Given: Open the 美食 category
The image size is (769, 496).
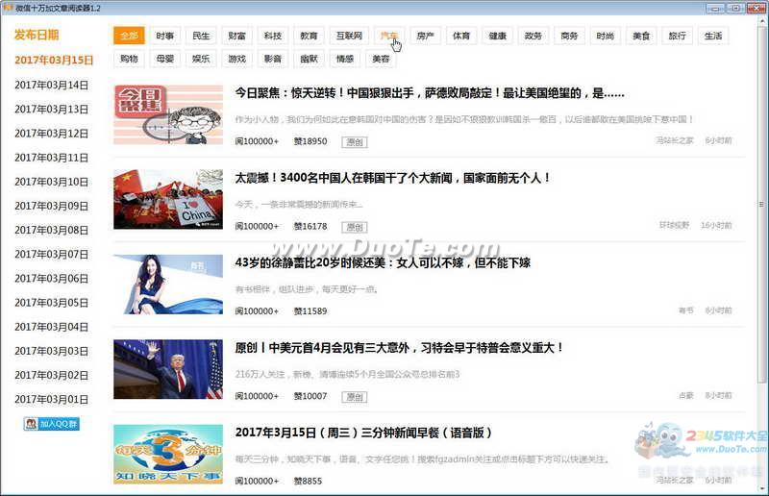Looking at the screenshot, I should click(x=641, y=36).
